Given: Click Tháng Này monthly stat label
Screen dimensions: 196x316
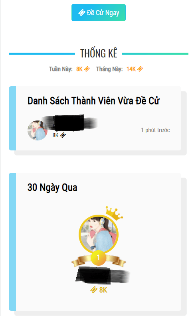Looking at the screenshot, I should tap(109, 69).
